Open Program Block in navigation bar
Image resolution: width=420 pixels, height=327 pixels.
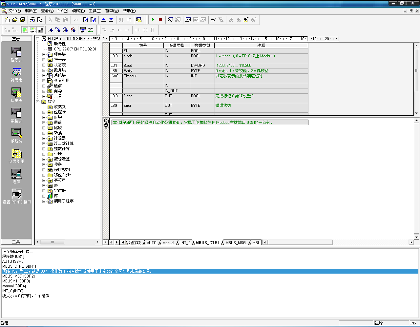coord(16,54)
